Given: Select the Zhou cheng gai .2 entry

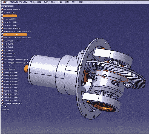Looking at the screenshot, I should click(x=16, y=63).
